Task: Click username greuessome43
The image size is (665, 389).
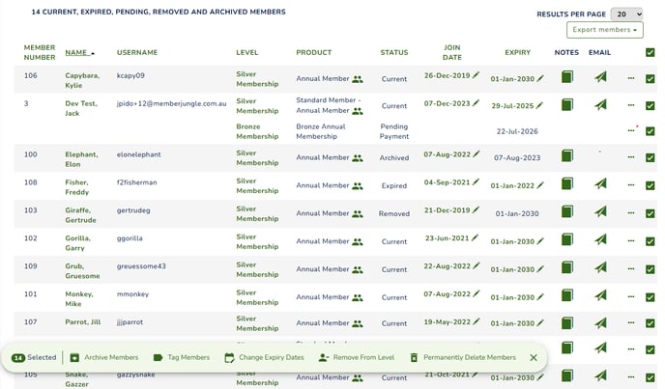Action: click(141, 266)
